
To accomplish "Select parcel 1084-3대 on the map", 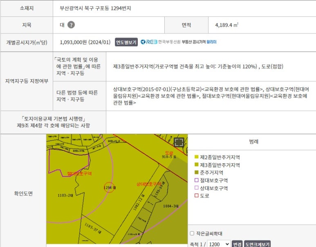I will click(171, 206).
